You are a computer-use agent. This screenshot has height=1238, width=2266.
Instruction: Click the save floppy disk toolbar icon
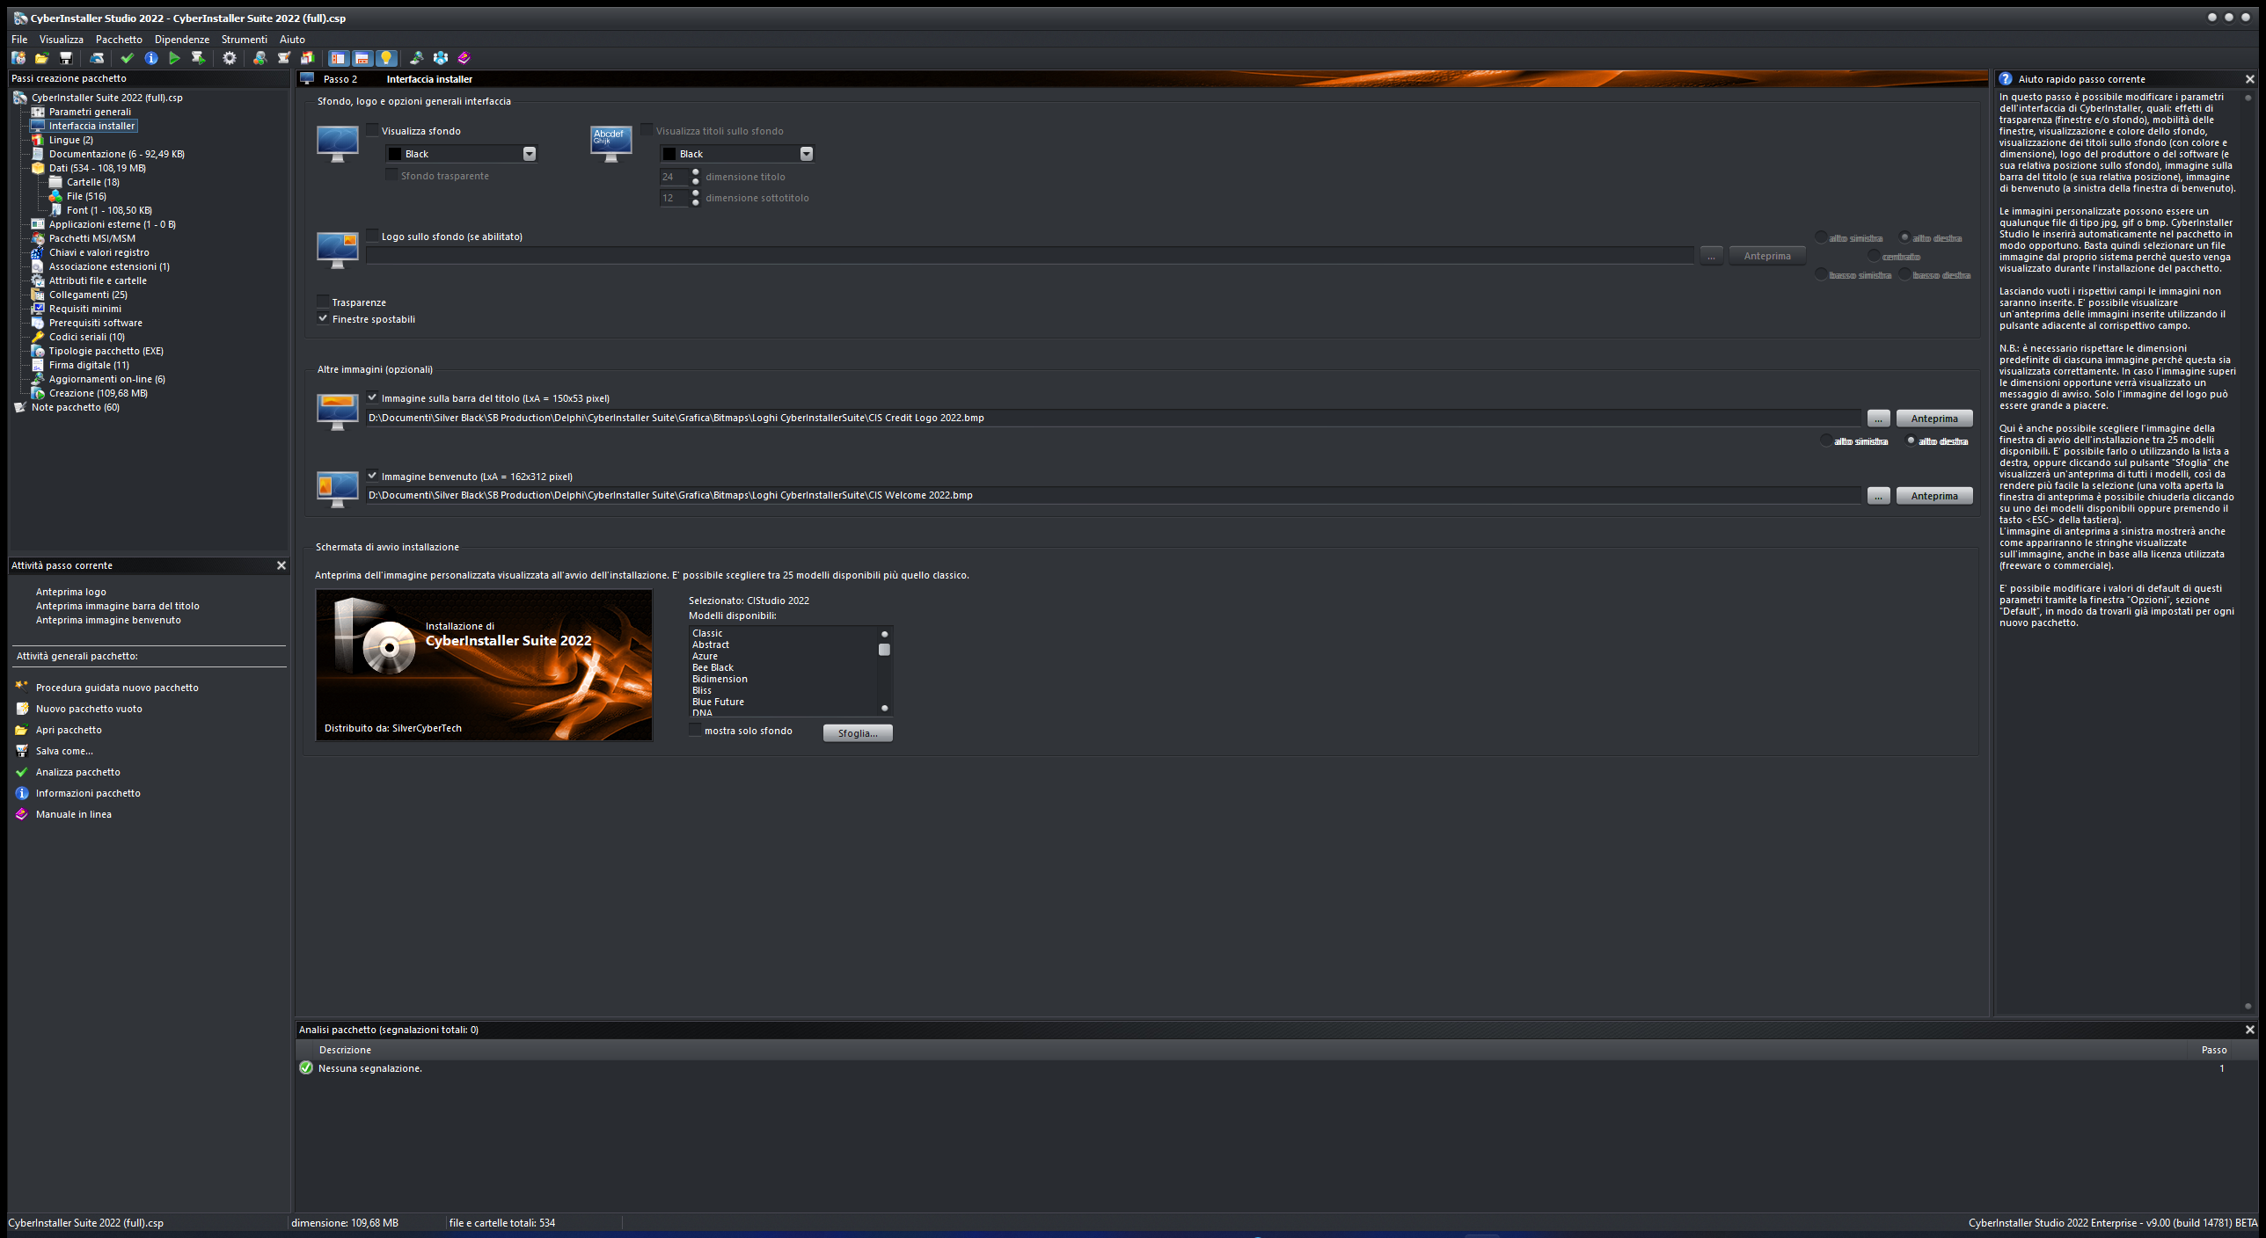(65, 58)
